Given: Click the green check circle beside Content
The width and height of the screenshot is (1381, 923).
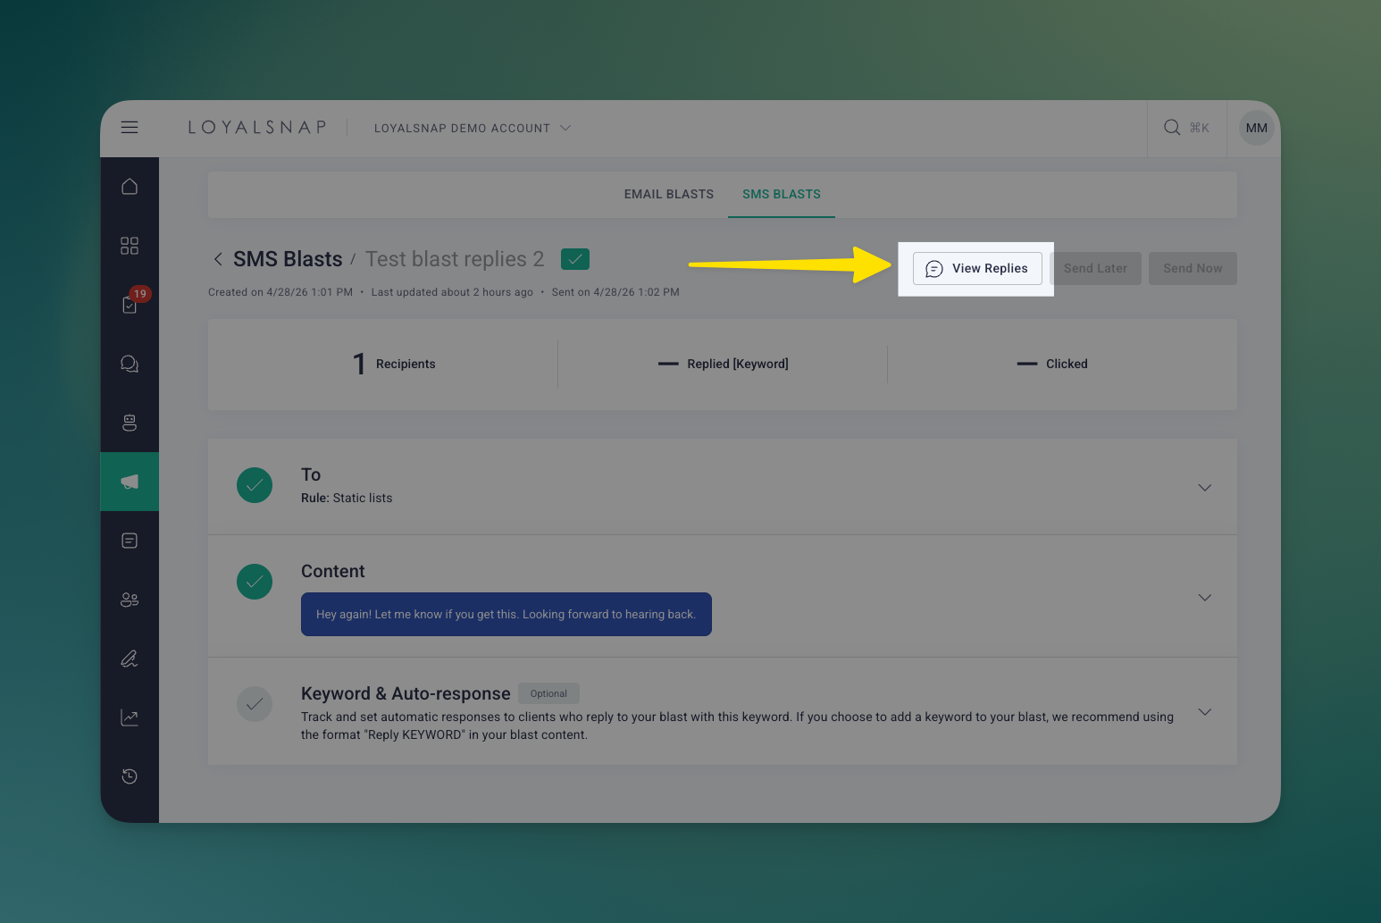Looking at the screenshot, I should click(x=255, y=582).
